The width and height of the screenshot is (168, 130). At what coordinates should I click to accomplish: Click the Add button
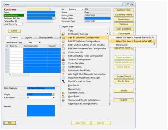(x=10, y=123)
